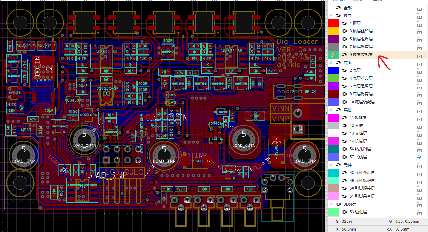Lock layer 4 底层丝印层 padlock
This screenshot has width=428, height=232.
pyautogui.click(x=419, y=79)
